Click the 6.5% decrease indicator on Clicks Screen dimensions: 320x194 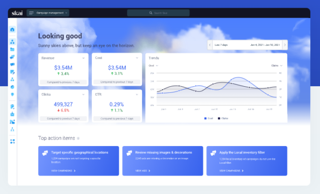[63, 110]
